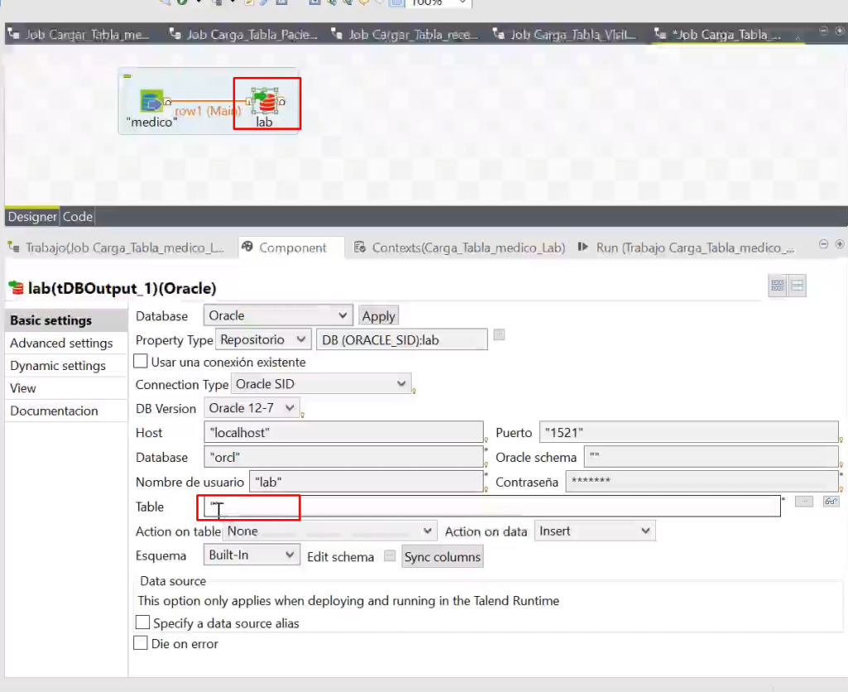The width and height of the screenshot is (848, 692).
Task: Select the Component view tab
Action: tap(292, 247)
